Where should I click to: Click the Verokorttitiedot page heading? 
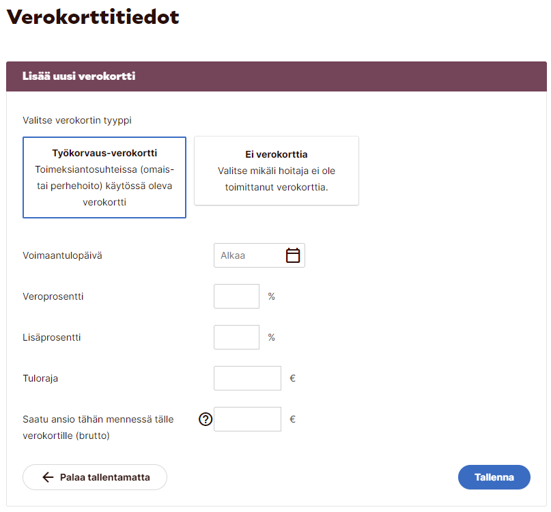(93, 18)
